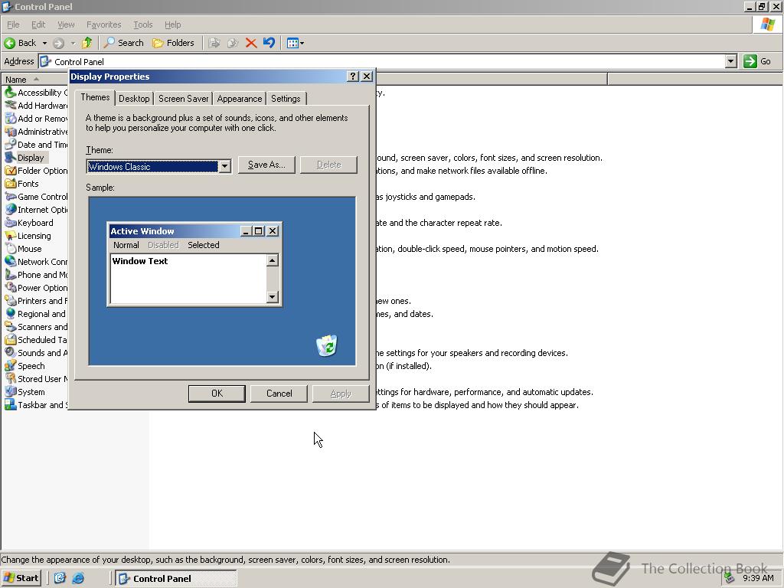Screen dimensions: 784x588
Task: Select the Sounds and Audio Devices icon
Action: coord(10,352)
